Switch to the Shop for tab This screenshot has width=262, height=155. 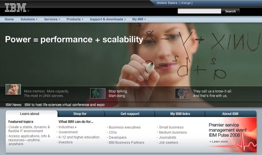point(80,114)
